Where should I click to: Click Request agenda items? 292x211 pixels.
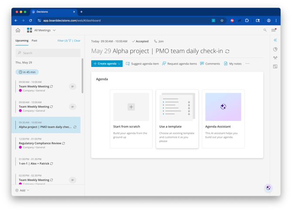(x=179, y=64)
